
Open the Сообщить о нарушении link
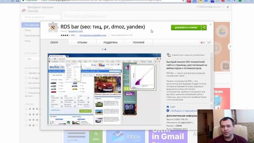pos(184,111)
